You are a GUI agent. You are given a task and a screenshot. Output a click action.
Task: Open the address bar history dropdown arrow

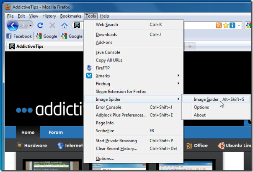click(x=239, y=25)
